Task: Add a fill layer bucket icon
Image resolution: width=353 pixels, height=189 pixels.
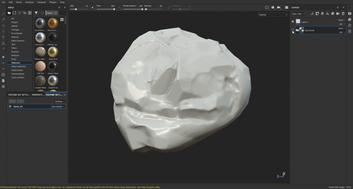Action: click(x=327, y=14)
